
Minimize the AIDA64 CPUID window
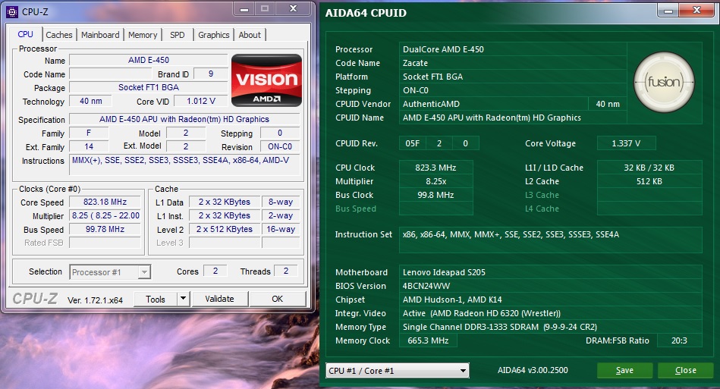668,11
